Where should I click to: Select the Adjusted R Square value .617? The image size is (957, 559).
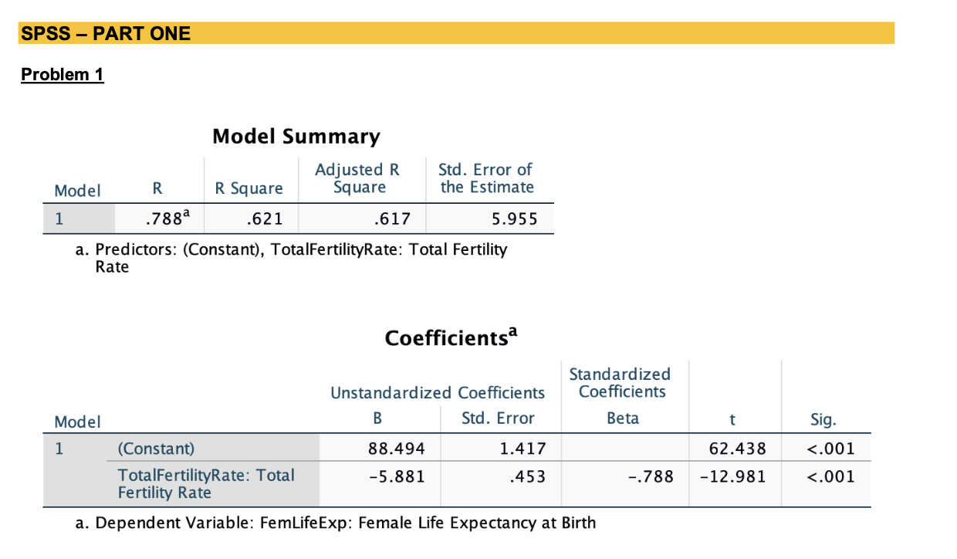[392, 219]
